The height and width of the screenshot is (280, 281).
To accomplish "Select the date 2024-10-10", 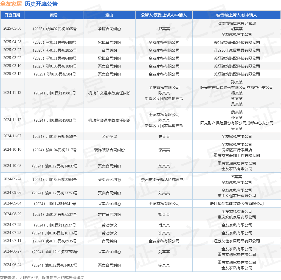I will (x=12, y=150).
